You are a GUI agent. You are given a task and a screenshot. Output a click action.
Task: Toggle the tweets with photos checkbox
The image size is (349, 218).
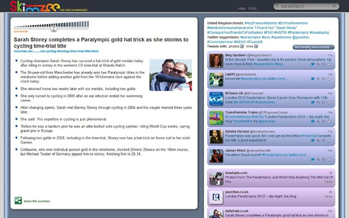coord(242,47)
